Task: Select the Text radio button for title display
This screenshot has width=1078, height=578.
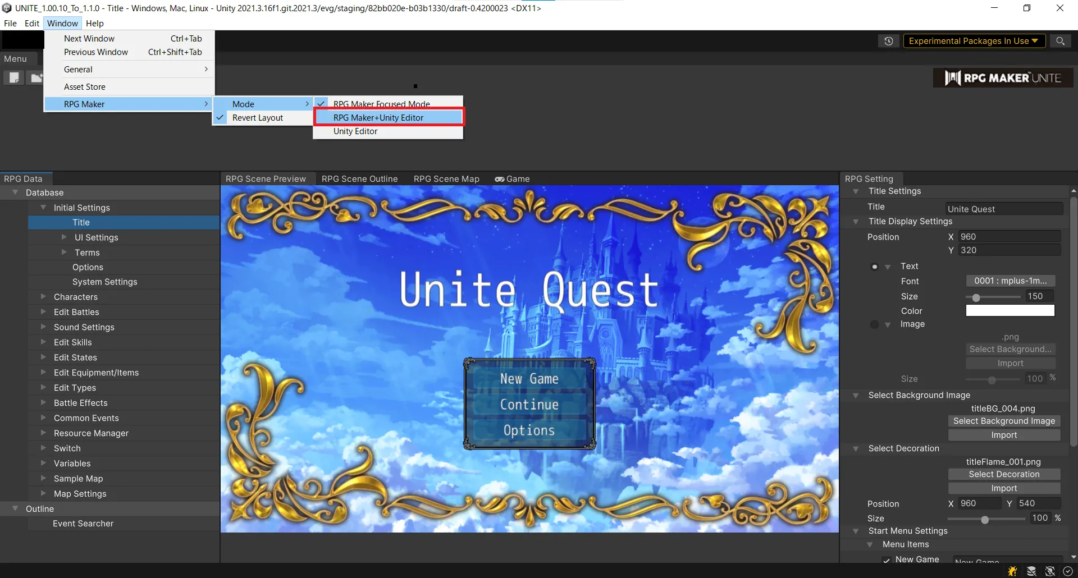Action: click(874, 267)
